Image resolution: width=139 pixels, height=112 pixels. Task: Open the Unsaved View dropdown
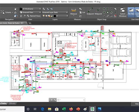(30, 12)
